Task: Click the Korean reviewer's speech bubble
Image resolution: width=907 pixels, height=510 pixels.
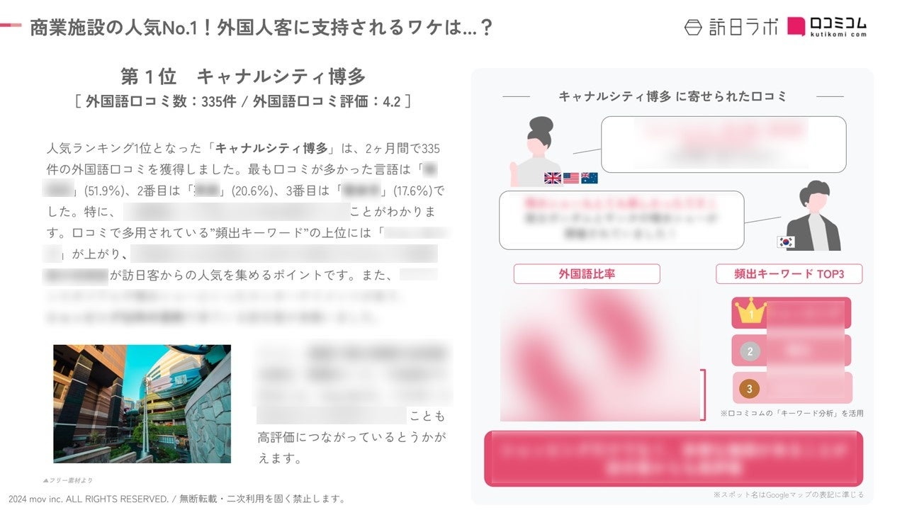Action: tap(621, 220)
